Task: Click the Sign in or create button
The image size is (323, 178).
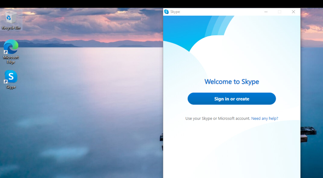Action: (x=231, y=99)
